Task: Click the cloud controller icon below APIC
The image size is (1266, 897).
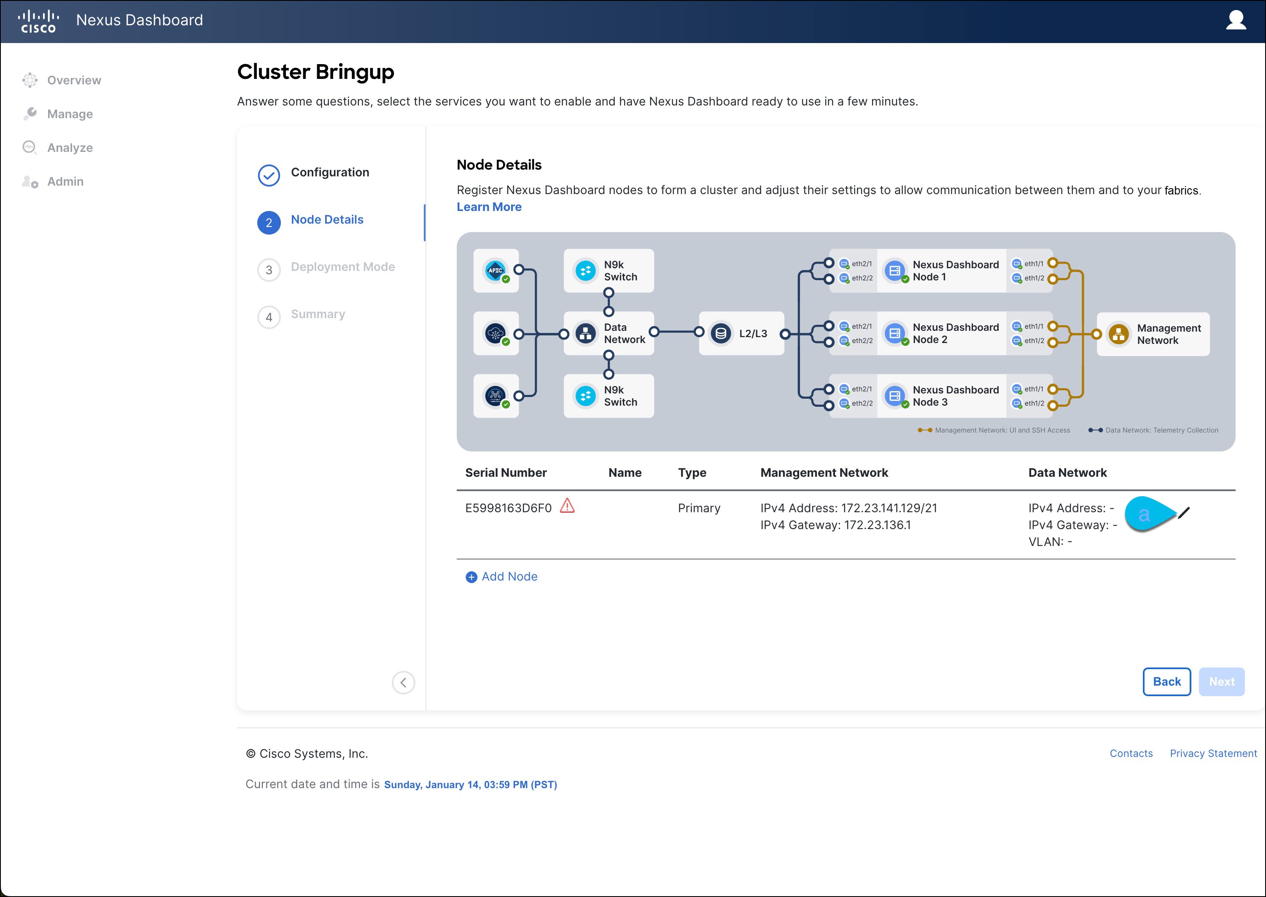Action: point(496,333)
